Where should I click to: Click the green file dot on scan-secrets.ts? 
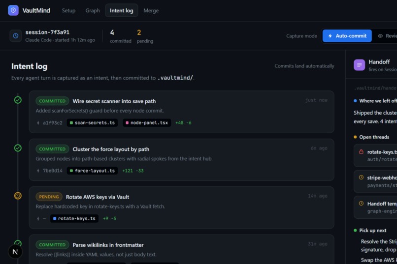[x=71, y=123]
